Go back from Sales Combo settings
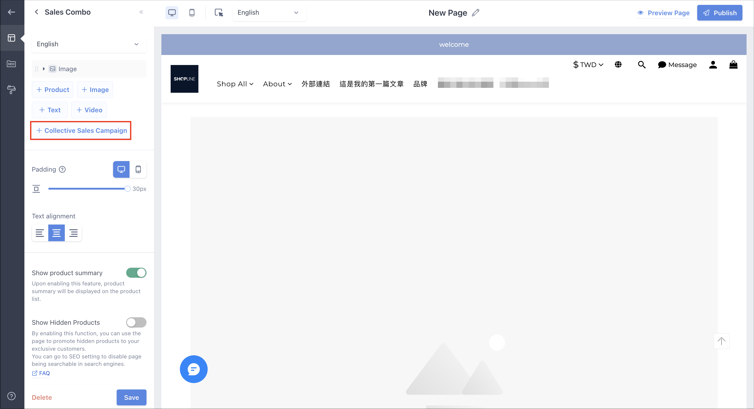Viewport: 754px width, 409px height. tap(36, 12)
